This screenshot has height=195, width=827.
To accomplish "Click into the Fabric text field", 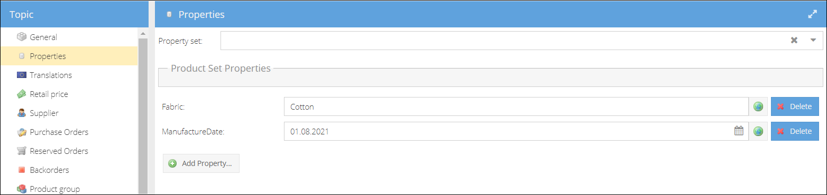I will [x=516, y=106].
